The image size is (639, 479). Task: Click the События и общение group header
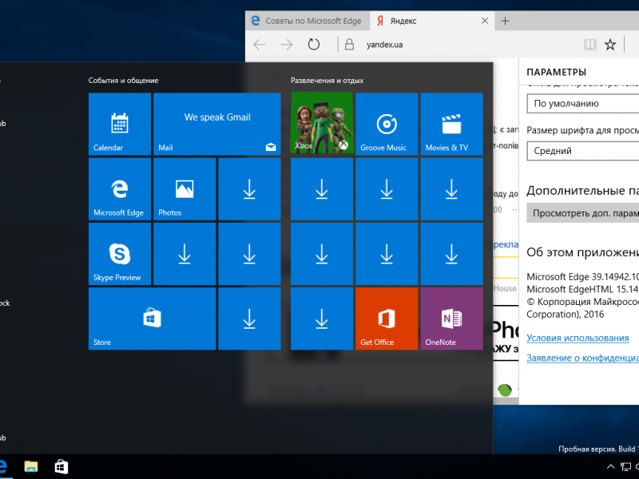[x=124, y=81]
